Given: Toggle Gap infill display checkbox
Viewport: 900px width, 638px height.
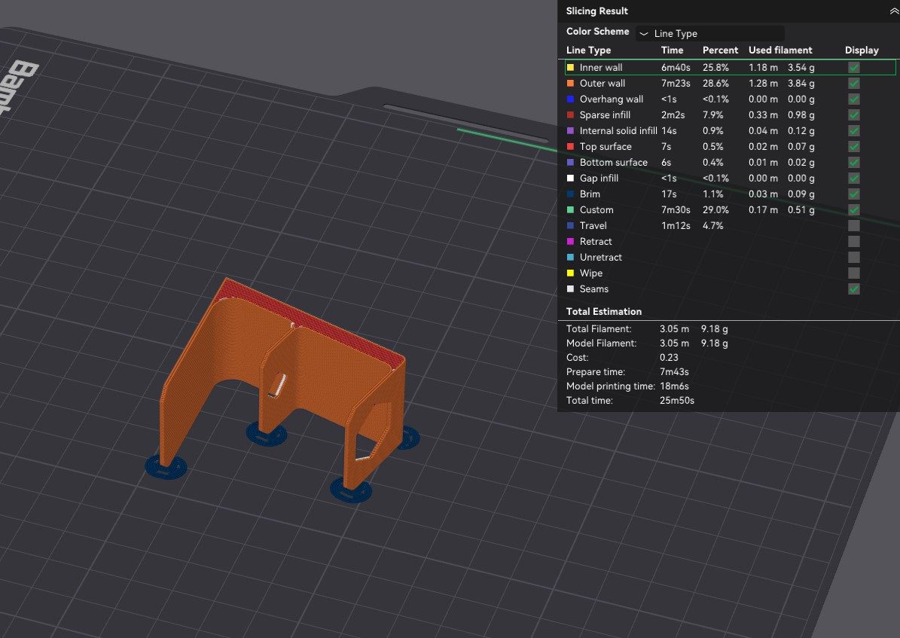Looking at the screenshot, I should pos(854,178).
